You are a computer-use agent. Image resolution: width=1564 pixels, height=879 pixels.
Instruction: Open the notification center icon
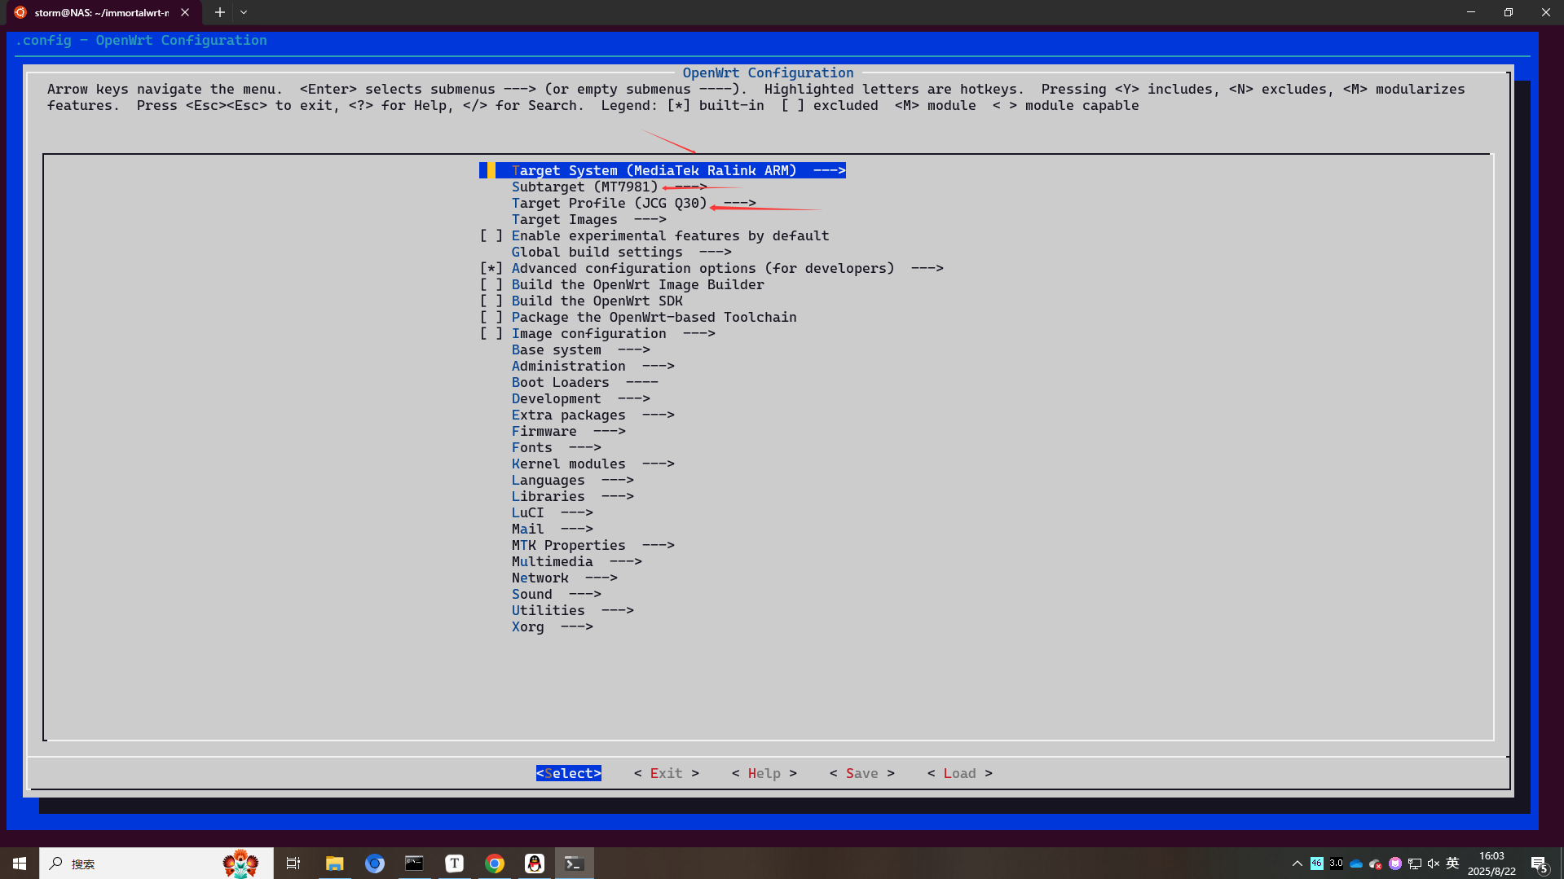[x=1539, y=864]
